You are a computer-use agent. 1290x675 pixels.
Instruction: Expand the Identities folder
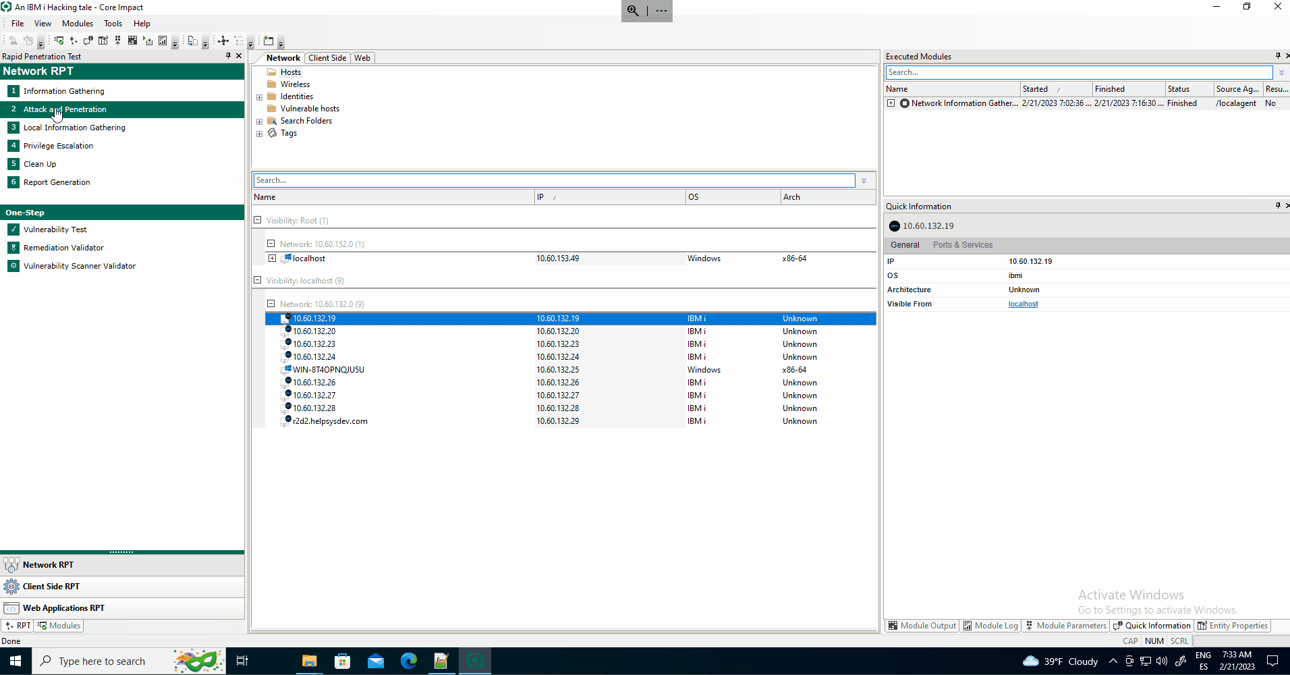pyautogui.click(x=259, y=97)
